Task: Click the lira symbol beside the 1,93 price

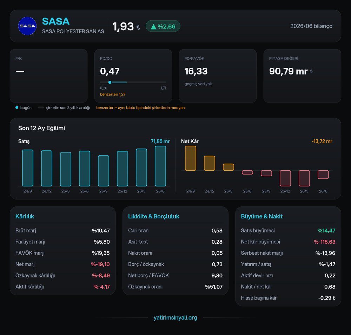Action: (x=138, y=27)
